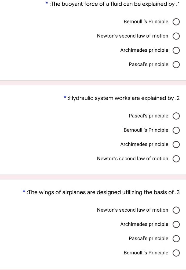Image resolution: width=186 pixels, height=270 pixels.
Task: Select Archimedes principle for the buoyant force question
Action: click(176, 50)
